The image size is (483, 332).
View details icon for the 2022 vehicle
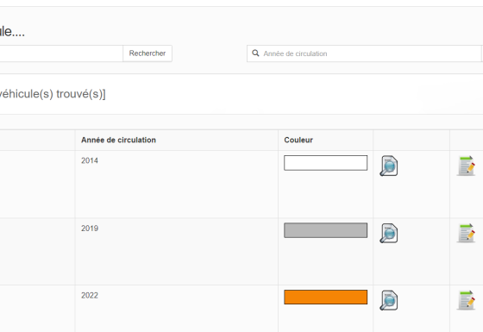pos(389,300)
